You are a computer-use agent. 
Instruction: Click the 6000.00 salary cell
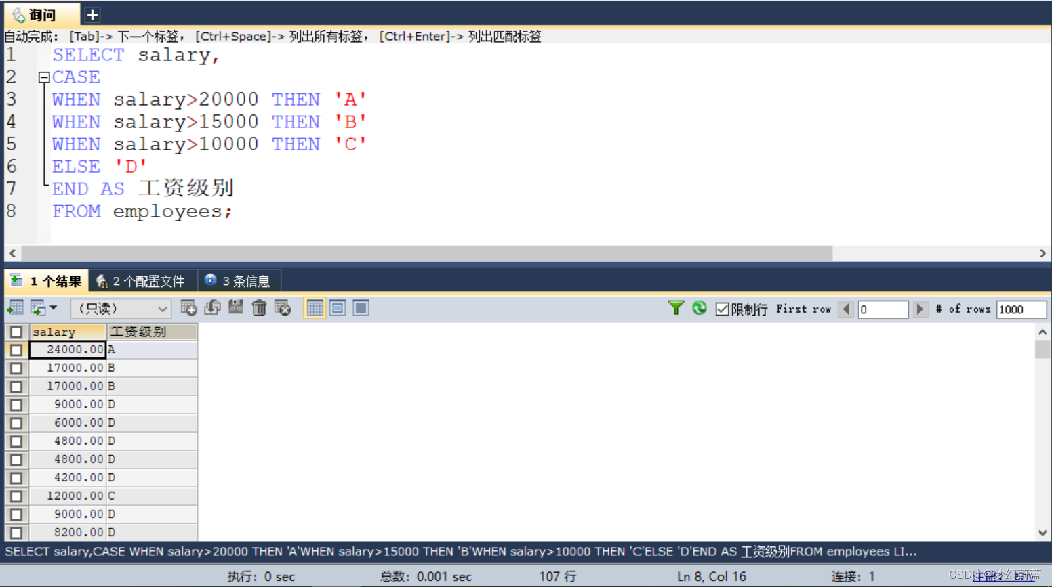[68, 423]
